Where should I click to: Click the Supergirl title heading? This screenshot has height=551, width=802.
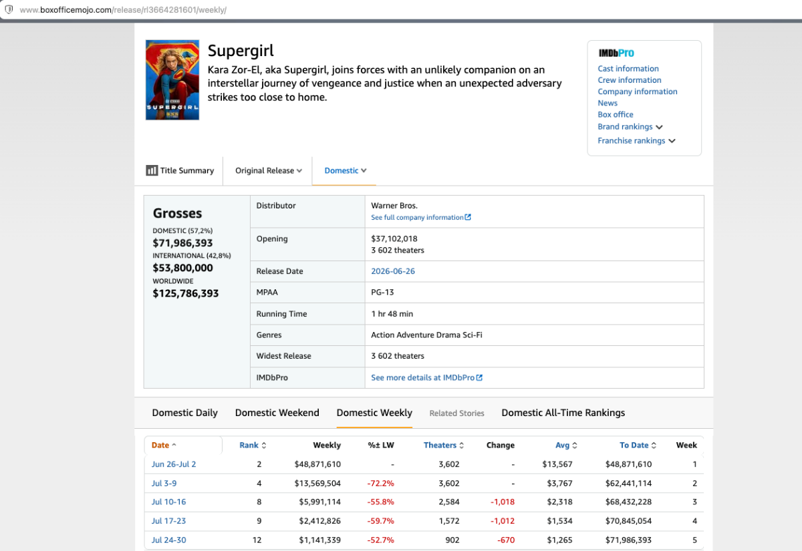pyautogui.click(x=241, y=51)
